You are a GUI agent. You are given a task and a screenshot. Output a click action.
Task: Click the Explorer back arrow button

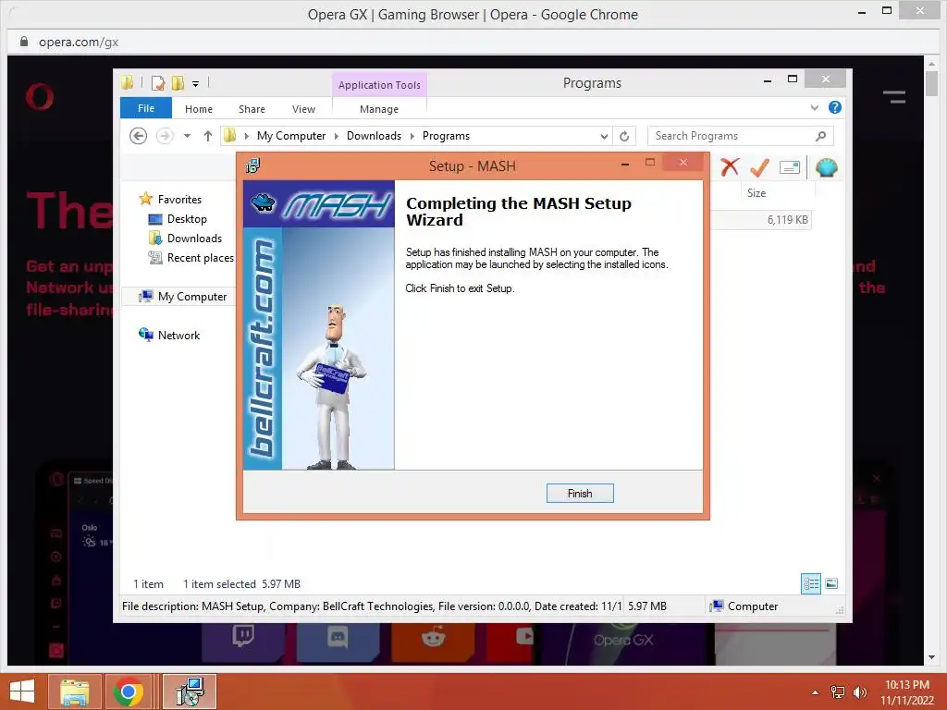[139, 136]
